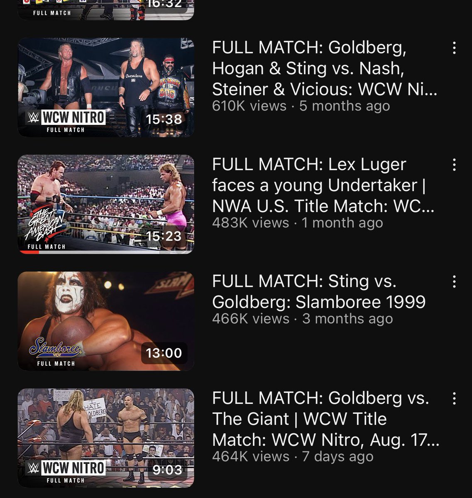This screenshot has height=498, width=472.
Task: Tap the 15:23 duration badge on Luger video
Action: [x=164, y=236]
